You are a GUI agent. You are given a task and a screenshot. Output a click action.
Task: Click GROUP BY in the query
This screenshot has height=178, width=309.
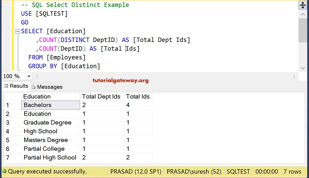[43, 66]
